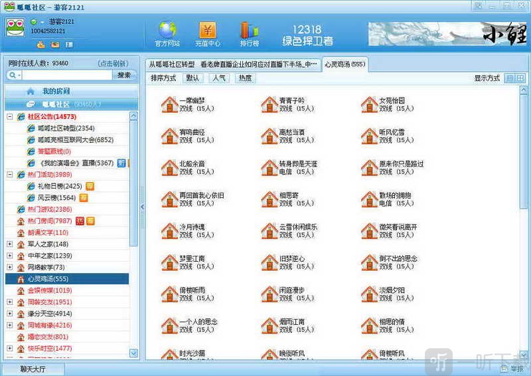
Task: Enter the 青青子吟 room house icon
Action: coord(269,104)
